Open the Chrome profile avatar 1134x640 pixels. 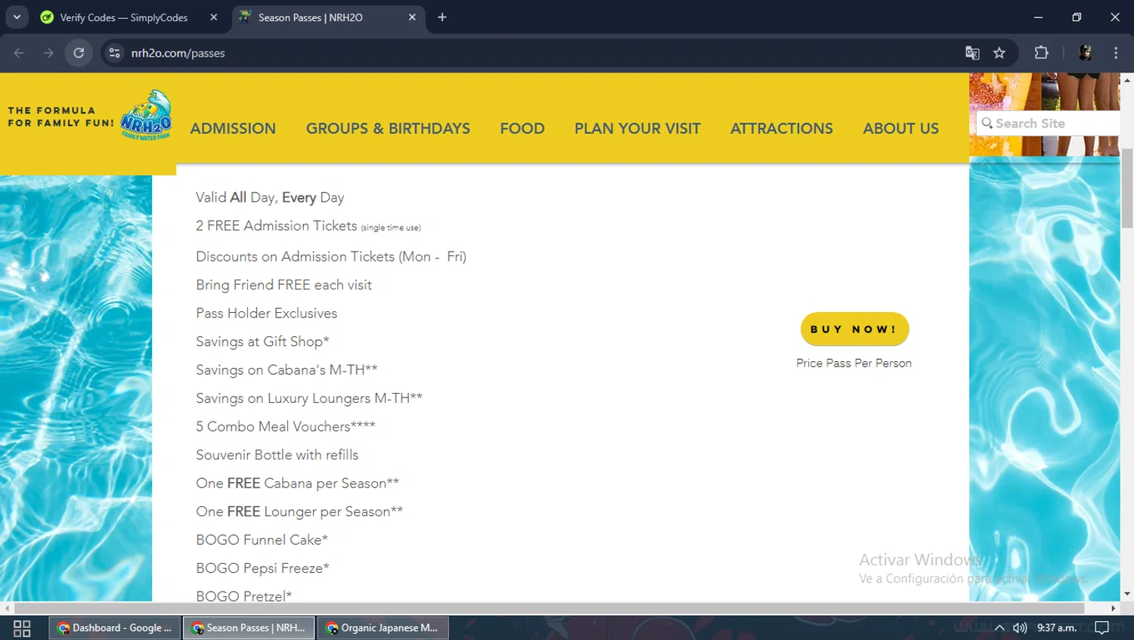coord(1086,53)
